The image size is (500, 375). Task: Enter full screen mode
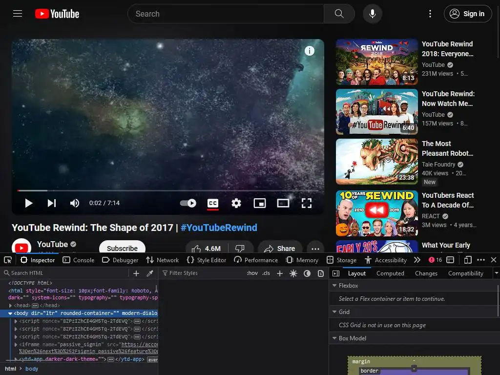307,203
